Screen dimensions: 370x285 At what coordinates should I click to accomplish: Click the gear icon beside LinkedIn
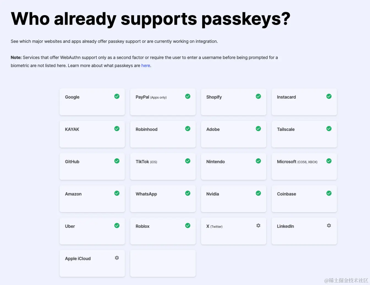(x=329, y=225)
